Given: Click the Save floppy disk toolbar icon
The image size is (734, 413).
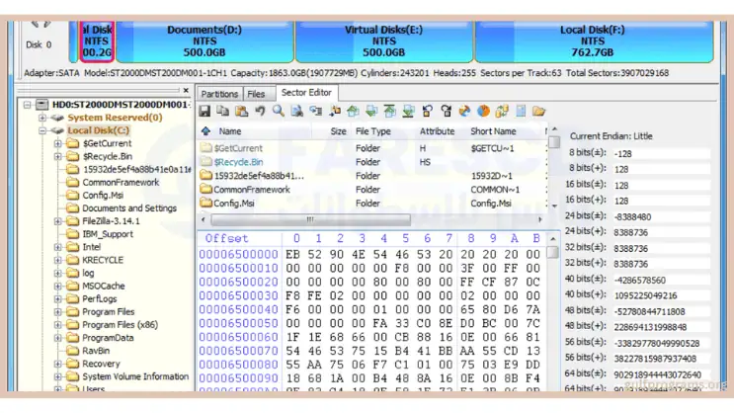Looking at the screenshot, I should click(x=204, y=111).
